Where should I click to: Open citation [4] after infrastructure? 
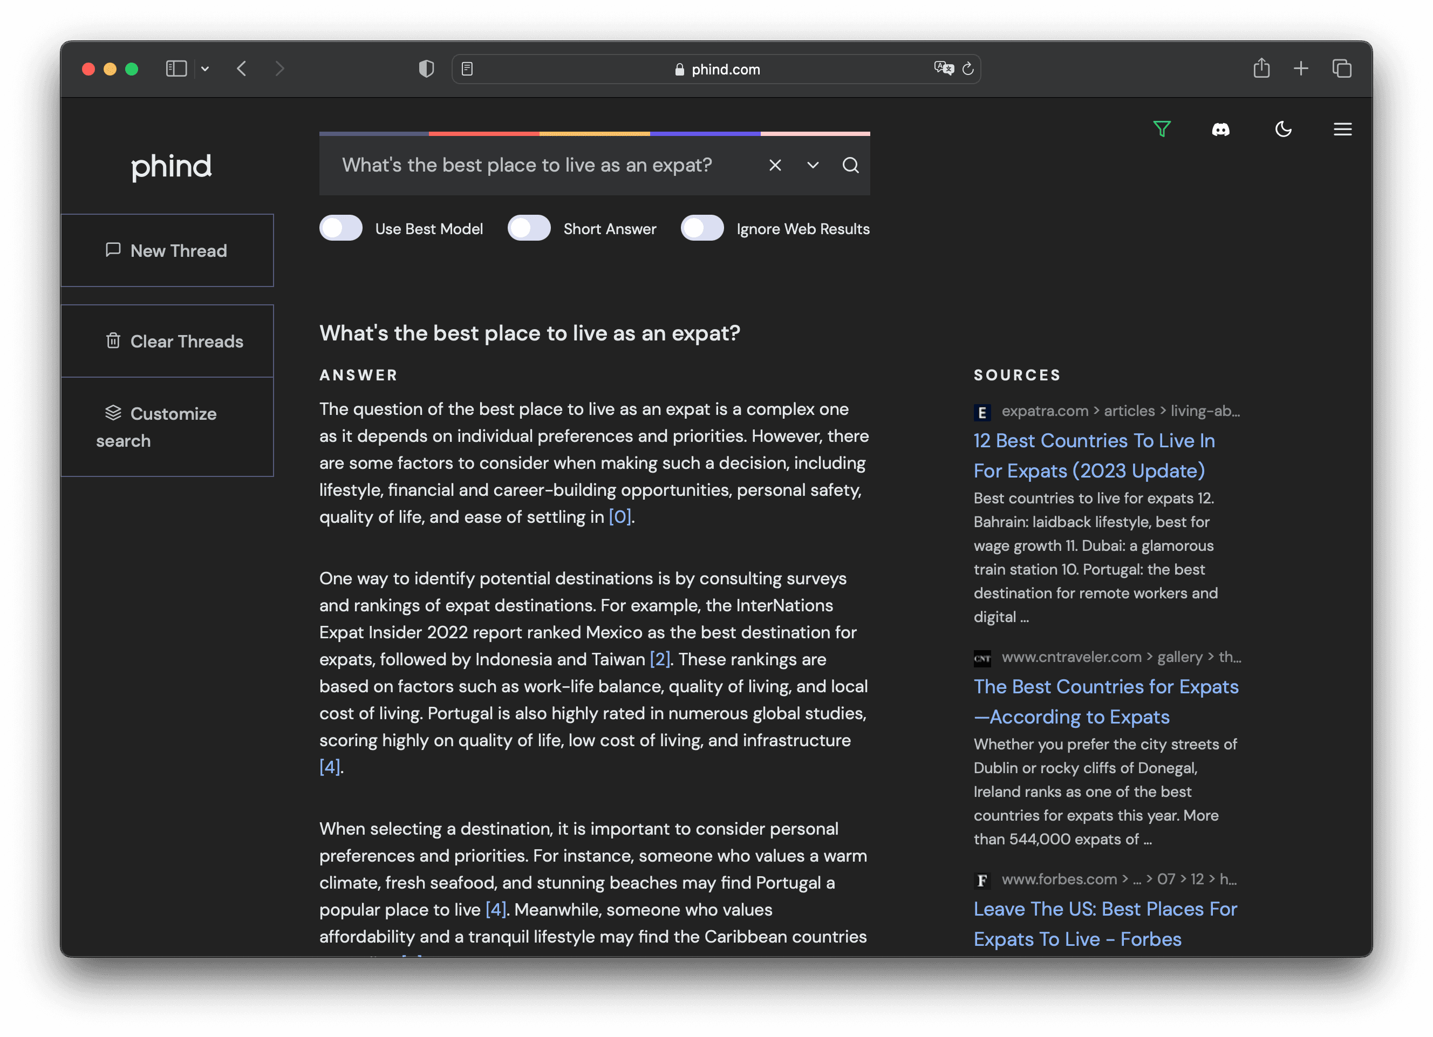(x=330, y=767)
